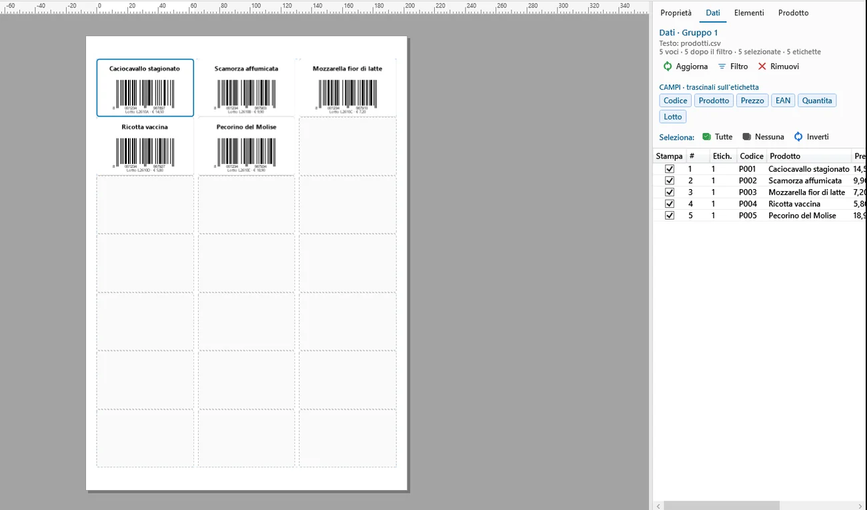Screen dimensions: 867x510
Task: Go to the Prodotto tab
Action: 793,13
